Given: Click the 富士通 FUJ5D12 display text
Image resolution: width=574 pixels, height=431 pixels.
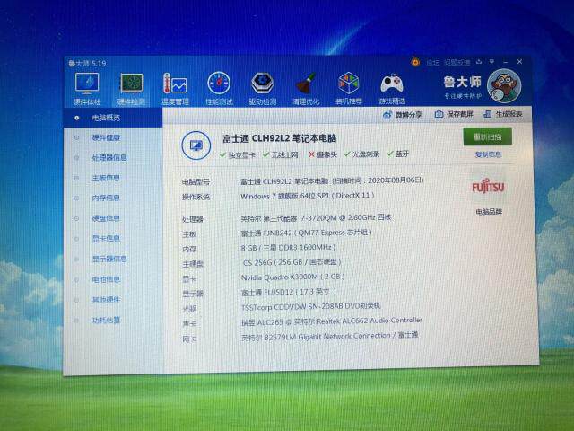Looking at the screenshot, I should [x=288, y=292].
